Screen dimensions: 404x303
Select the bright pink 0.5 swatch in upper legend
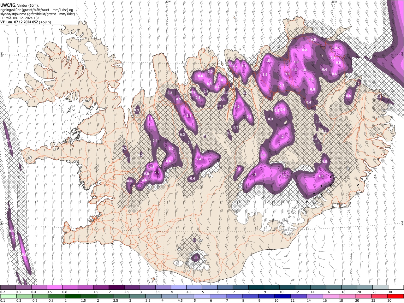(x=54, y=288)
